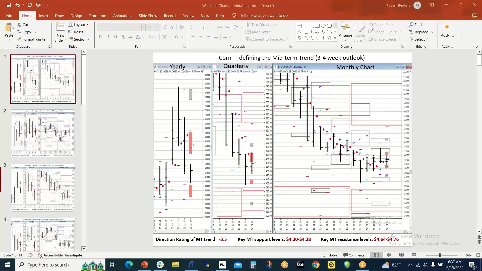This screenshot has width=482, height=271.
Task: Toggle Bold formatting
Action: point(100,37)
